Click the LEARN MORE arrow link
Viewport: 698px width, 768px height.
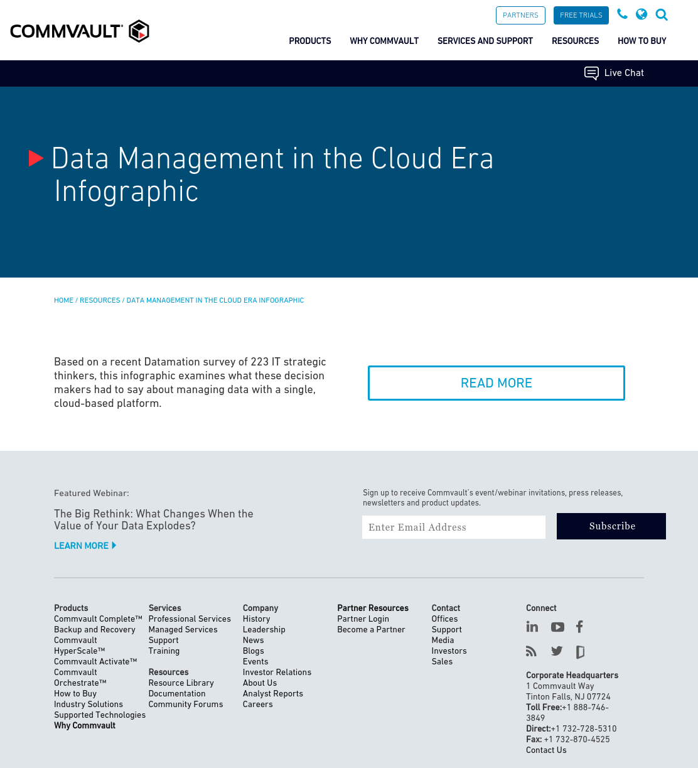coord(85,546)
